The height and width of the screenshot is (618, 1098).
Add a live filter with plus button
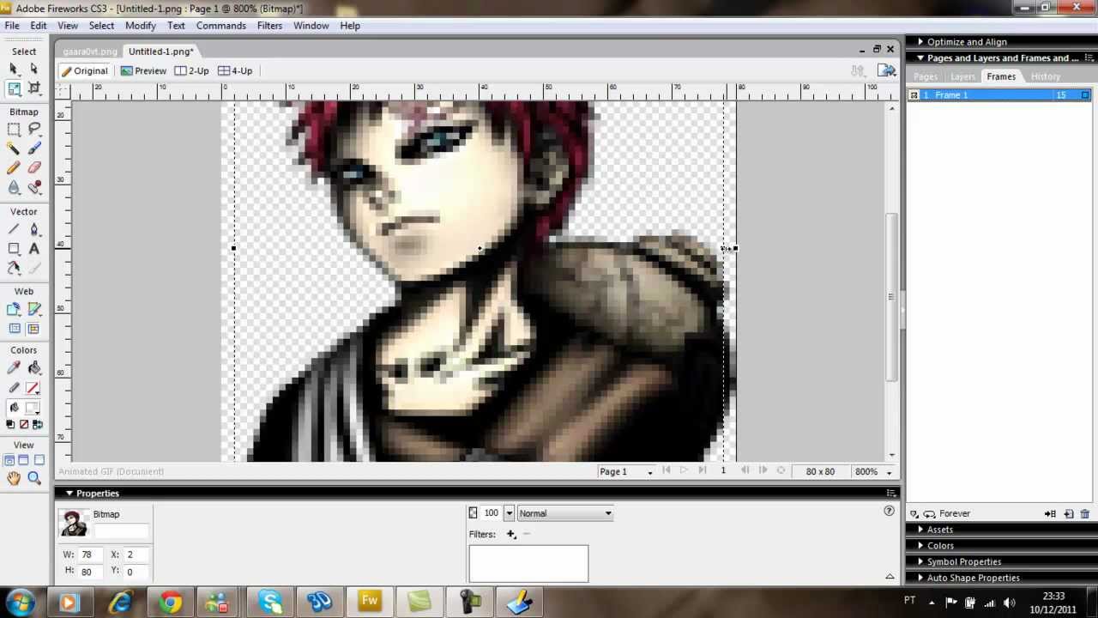pos(510,534)
